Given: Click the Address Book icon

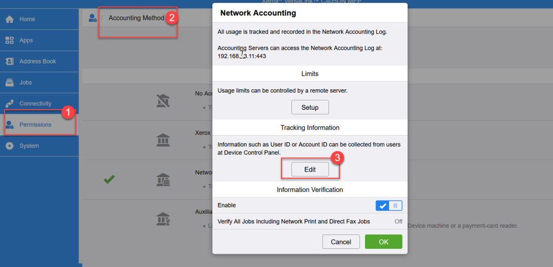Looking at the screenshot, I should tap(9, 61).
